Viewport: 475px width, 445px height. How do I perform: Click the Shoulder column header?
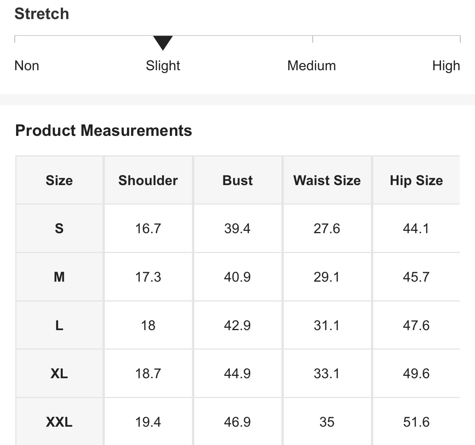pos(148,180)
